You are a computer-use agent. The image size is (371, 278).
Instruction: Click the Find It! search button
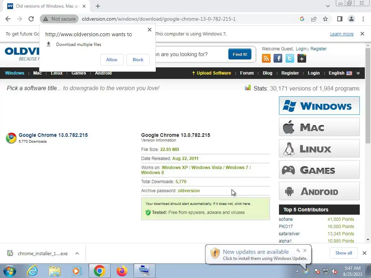tap(240, 54)
